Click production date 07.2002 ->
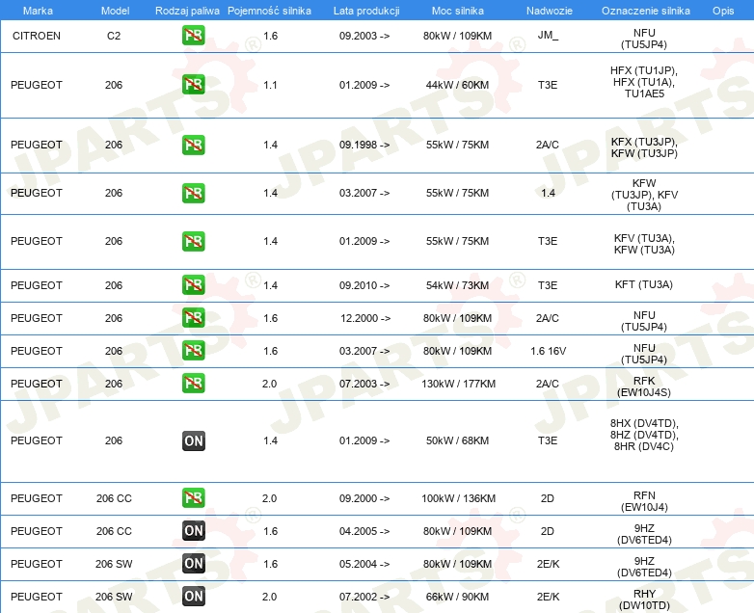Viewport: 754px width, 613px height. 364,597
